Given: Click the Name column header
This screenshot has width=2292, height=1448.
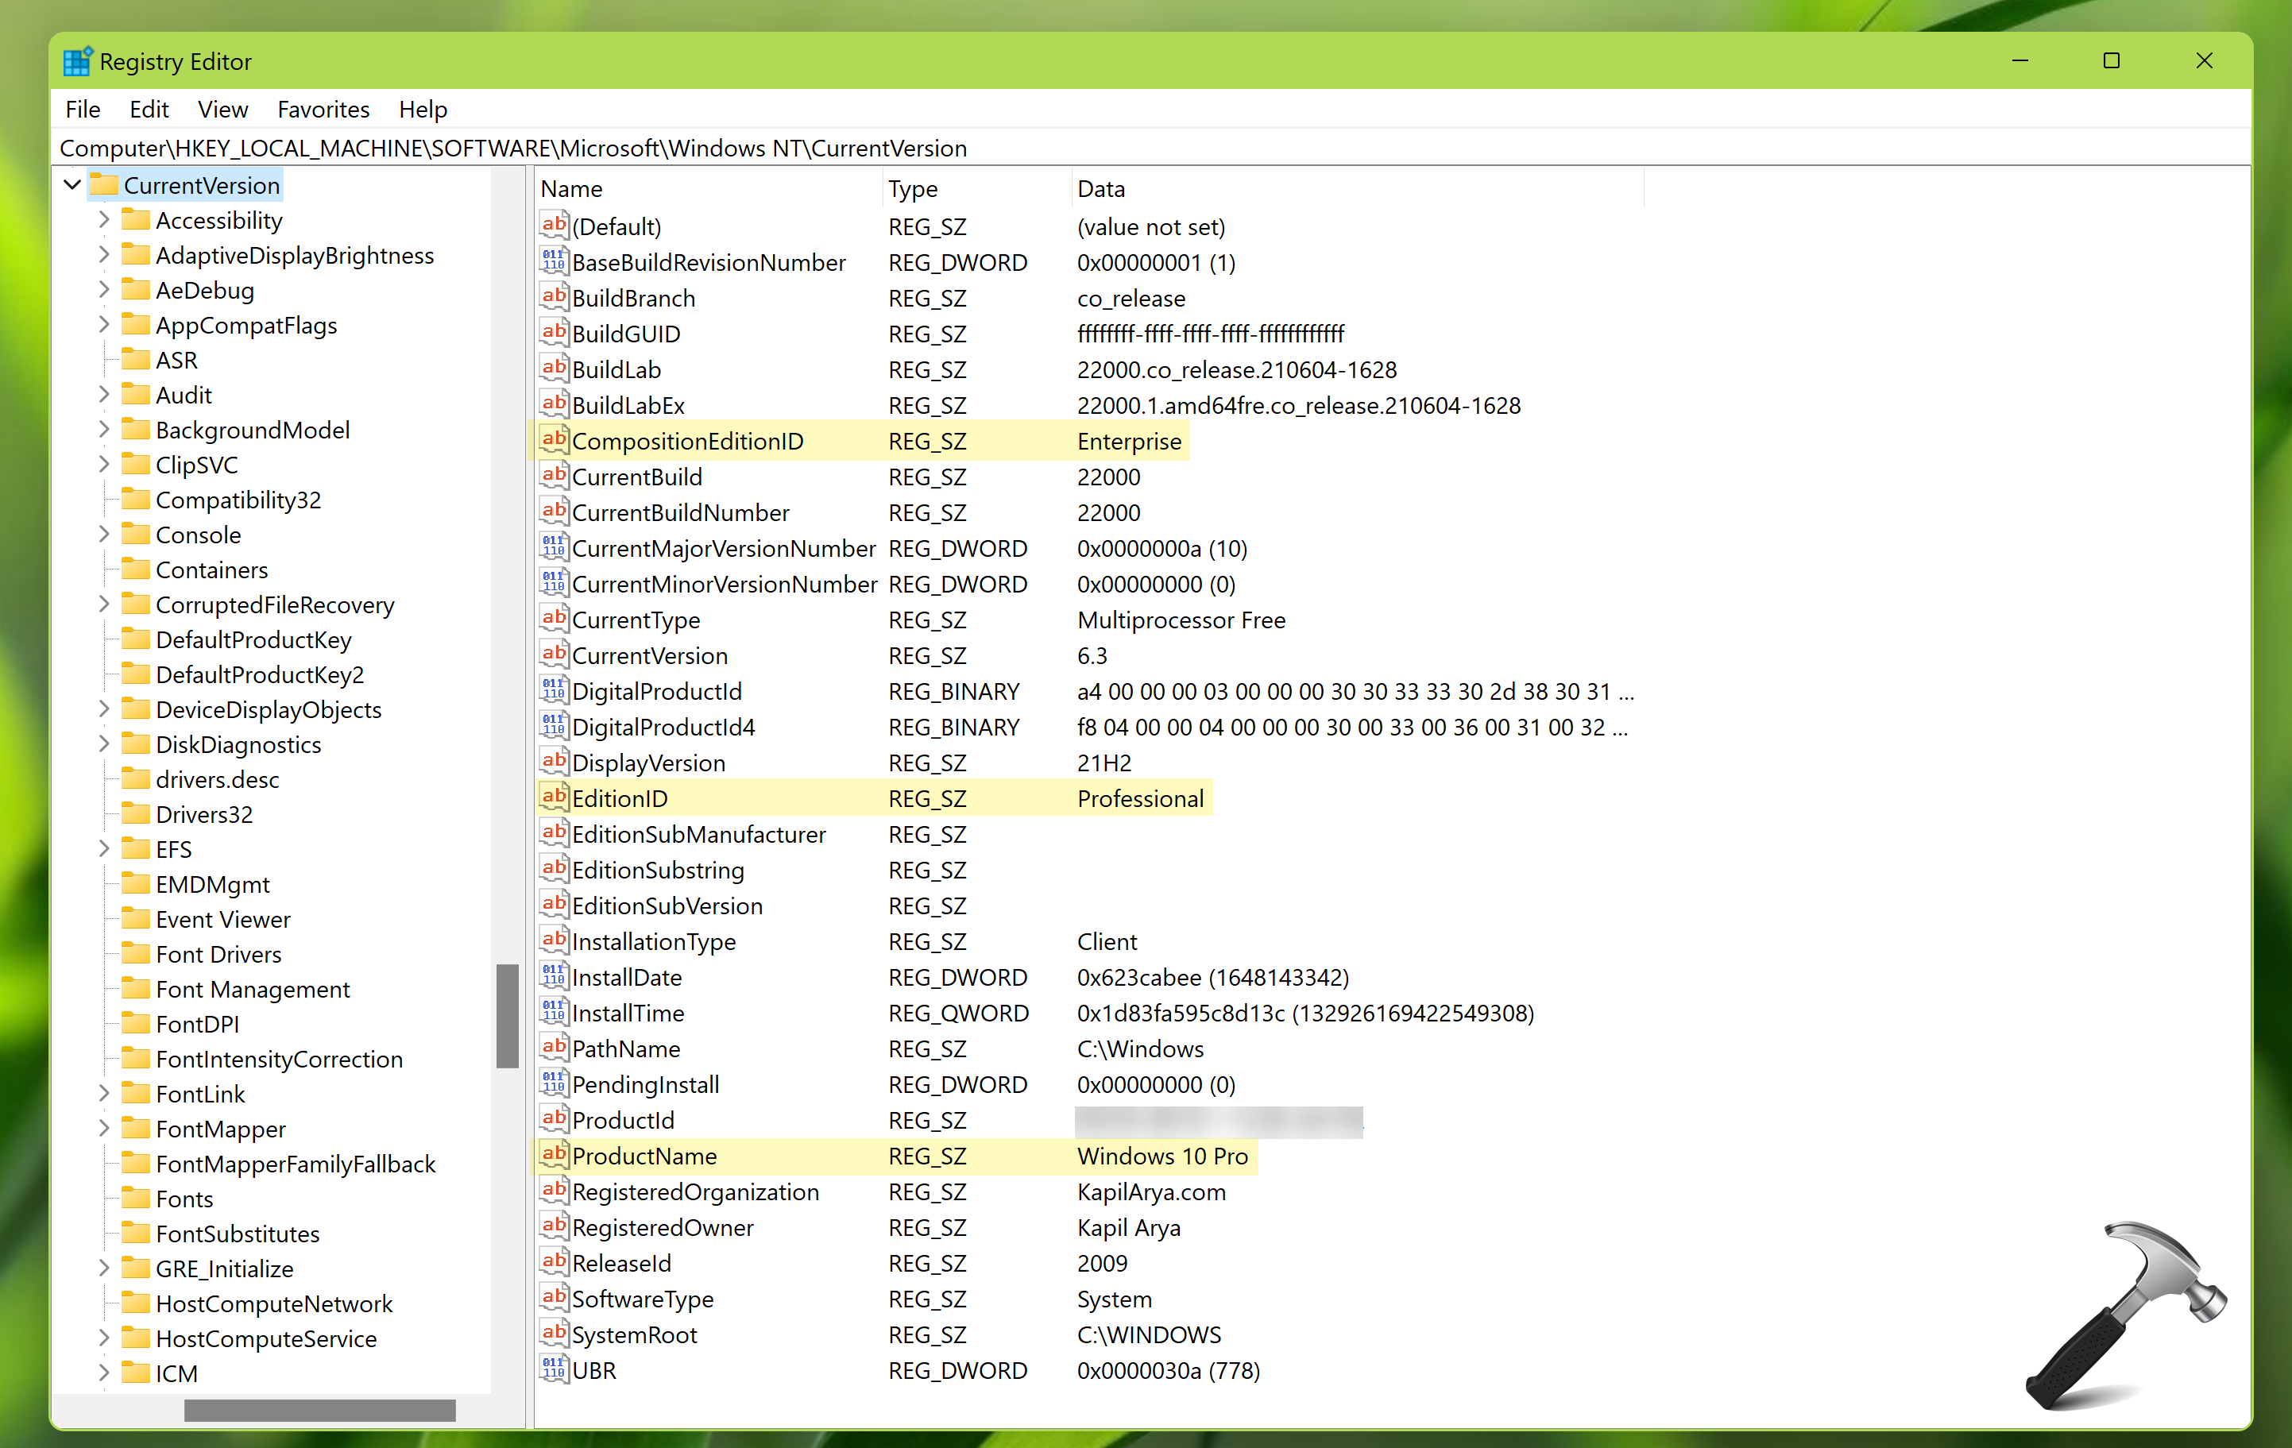Looking at the screenshot, I should click(571, 188).
